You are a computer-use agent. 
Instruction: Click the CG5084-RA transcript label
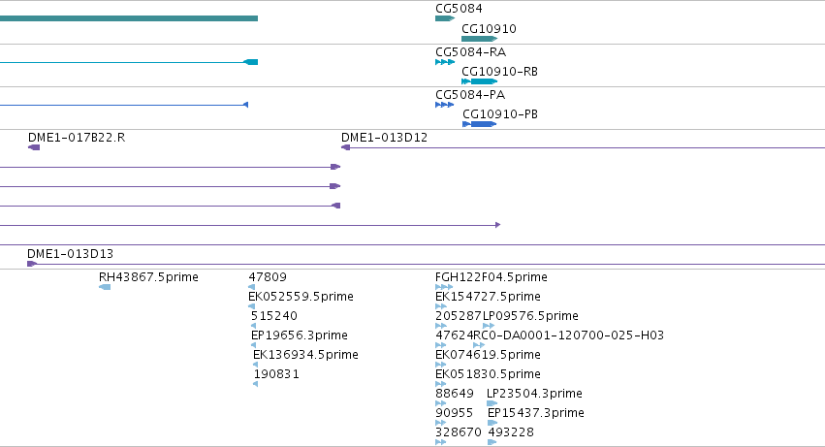pyautogui.click(x=470, y=52)
